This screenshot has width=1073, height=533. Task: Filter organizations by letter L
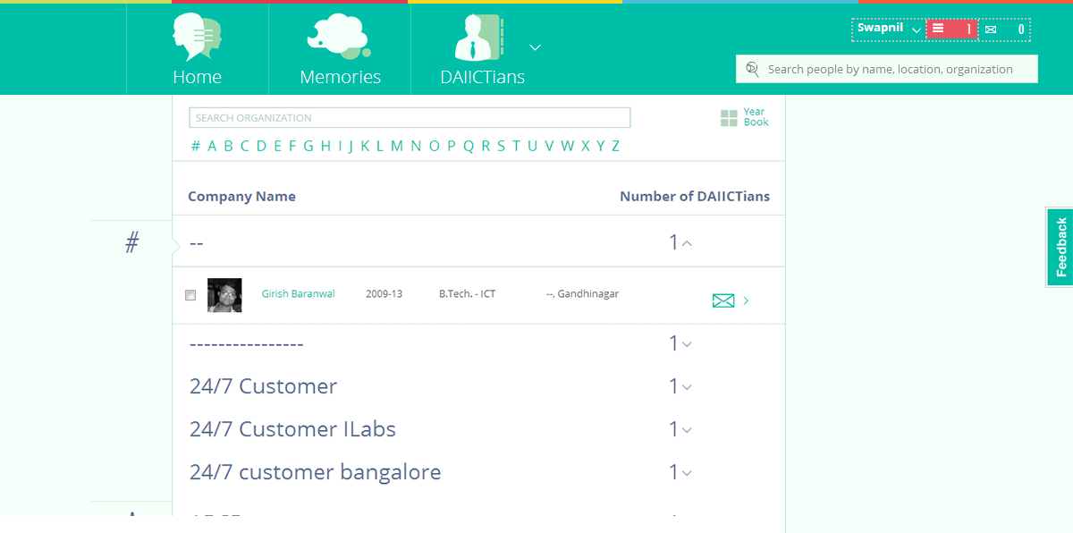(380, 146)
